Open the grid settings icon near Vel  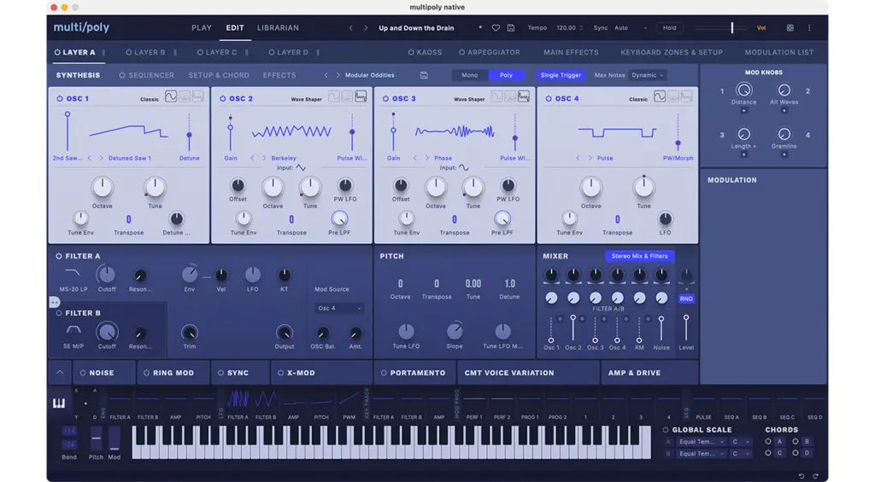[x=790, y=28]
